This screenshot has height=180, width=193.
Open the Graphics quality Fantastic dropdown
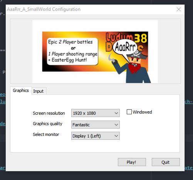(x=96, y=124)
